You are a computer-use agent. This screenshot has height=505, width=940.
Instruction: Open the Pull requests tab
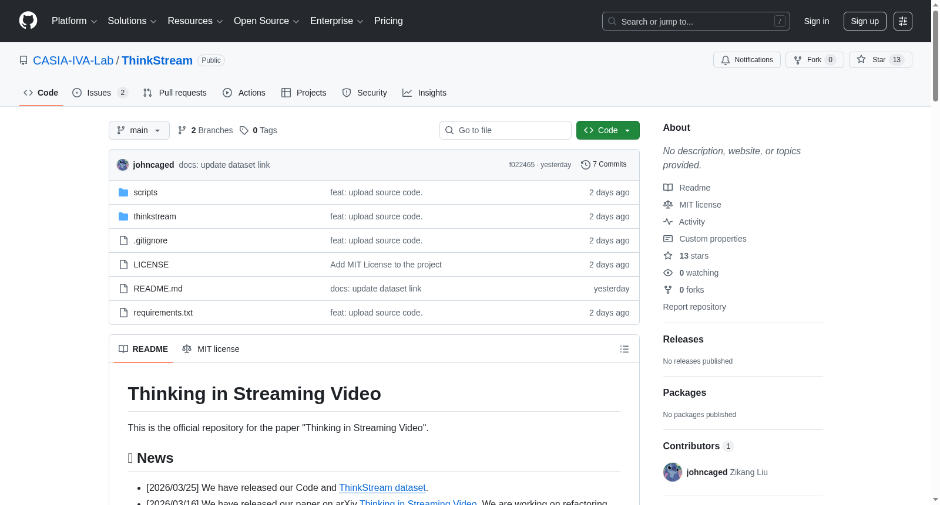click(174, 93)
